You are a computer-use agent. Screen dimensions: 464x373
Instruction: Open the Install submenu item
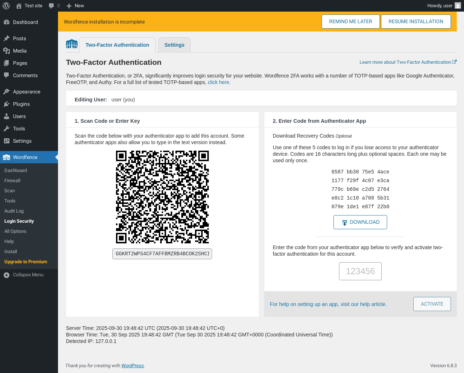point(11,252)
